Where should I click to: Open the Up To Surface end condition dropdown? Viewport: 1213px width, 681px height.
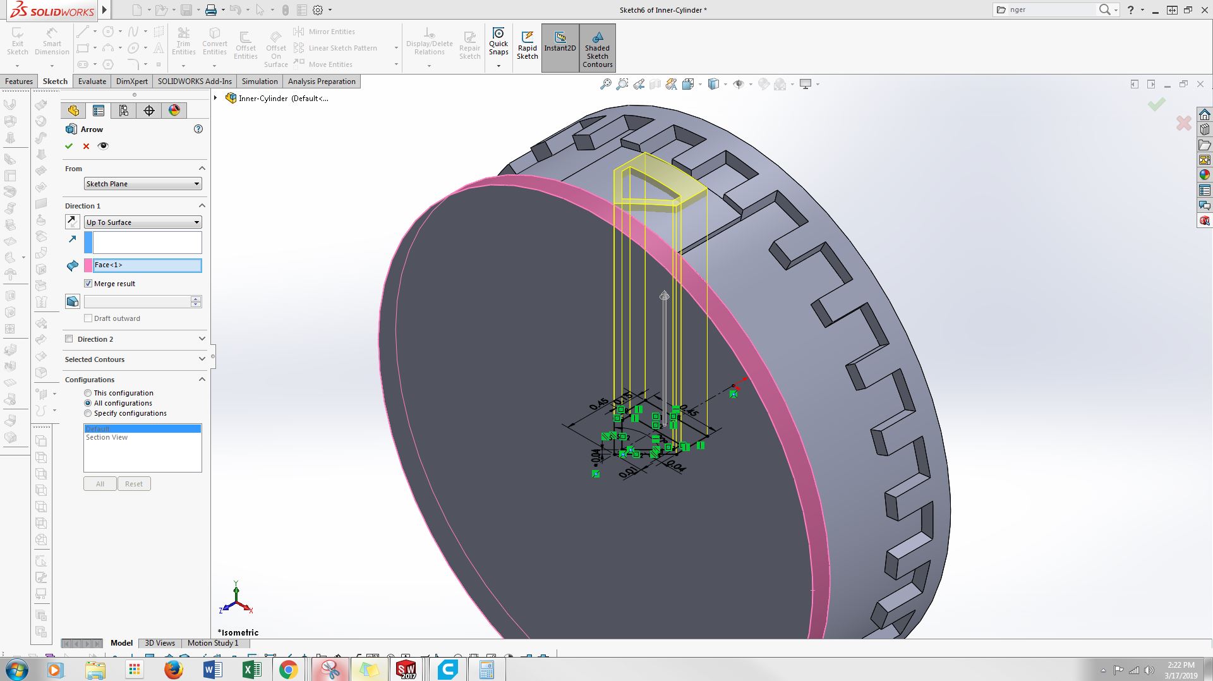point(143,222)
